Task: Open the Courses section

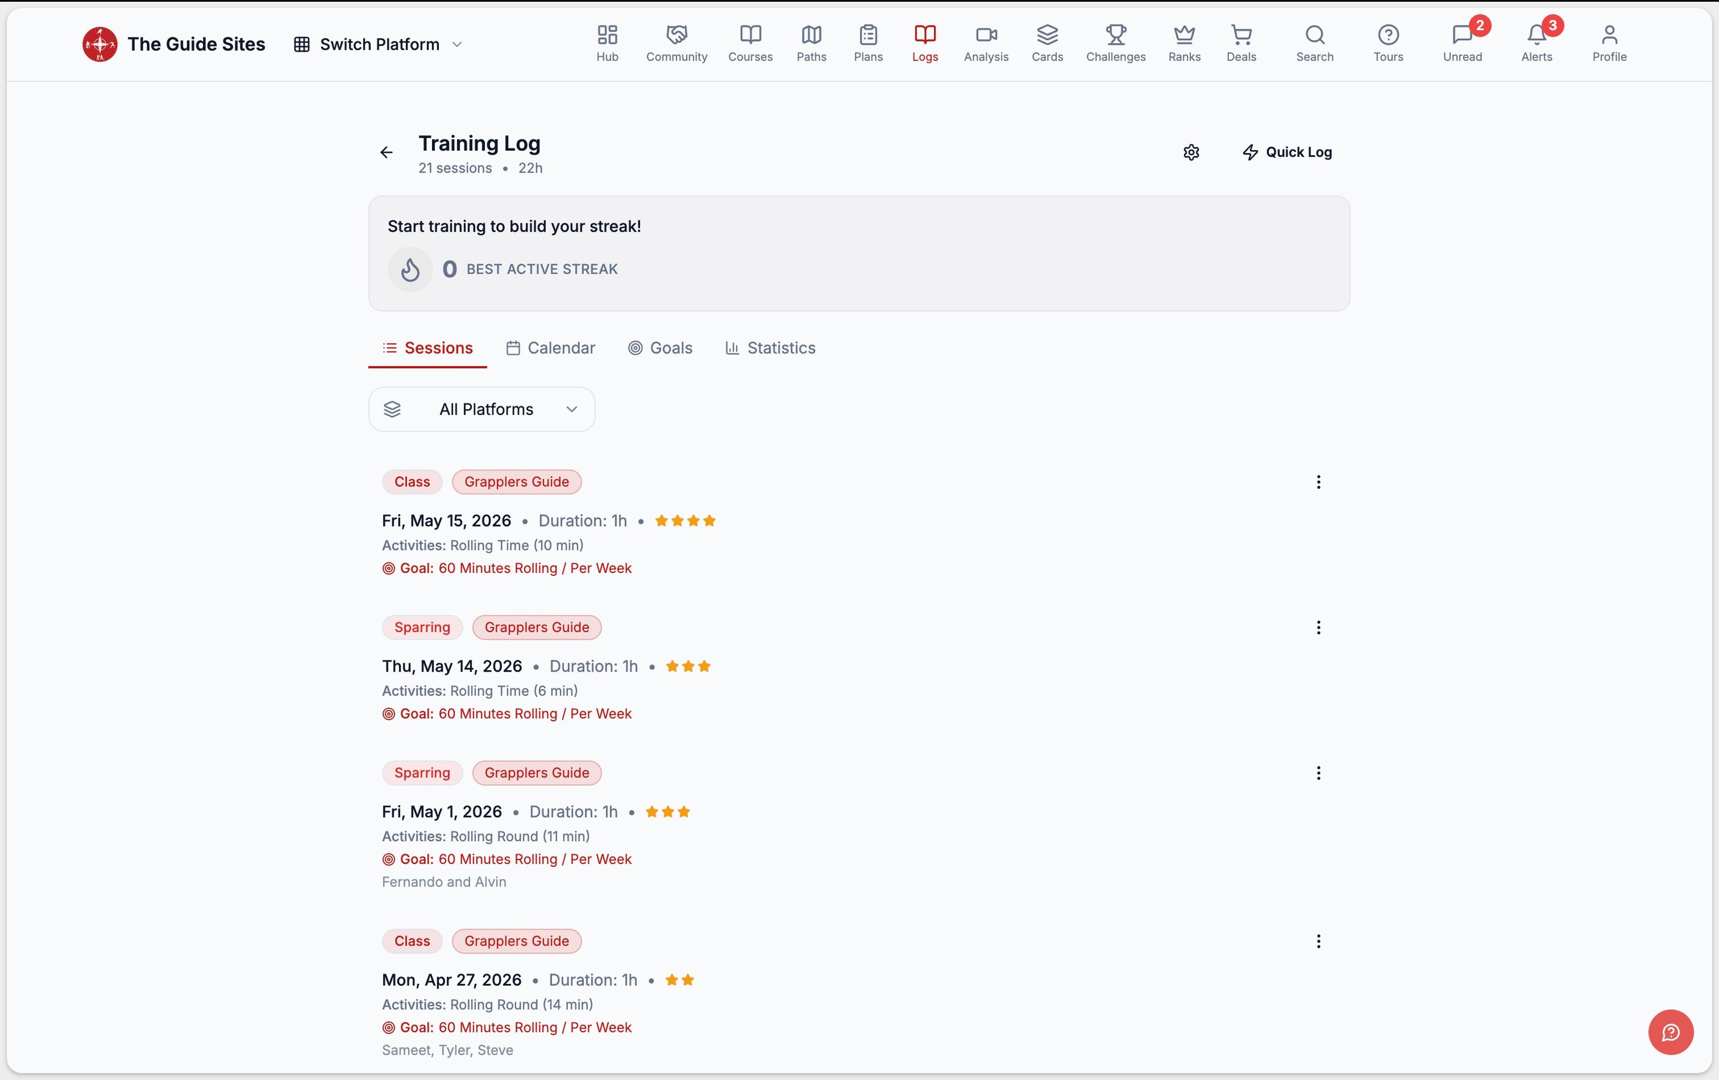Action: [x=749, y=44]
